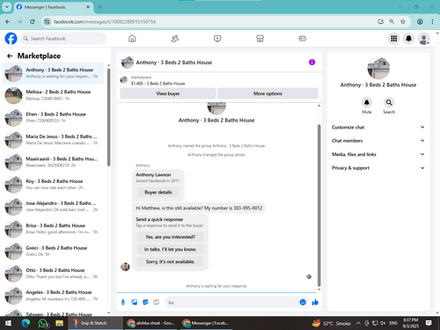Send quick response In talks. I'll let you know.
The image size is (440, 330).
point(170,249)
